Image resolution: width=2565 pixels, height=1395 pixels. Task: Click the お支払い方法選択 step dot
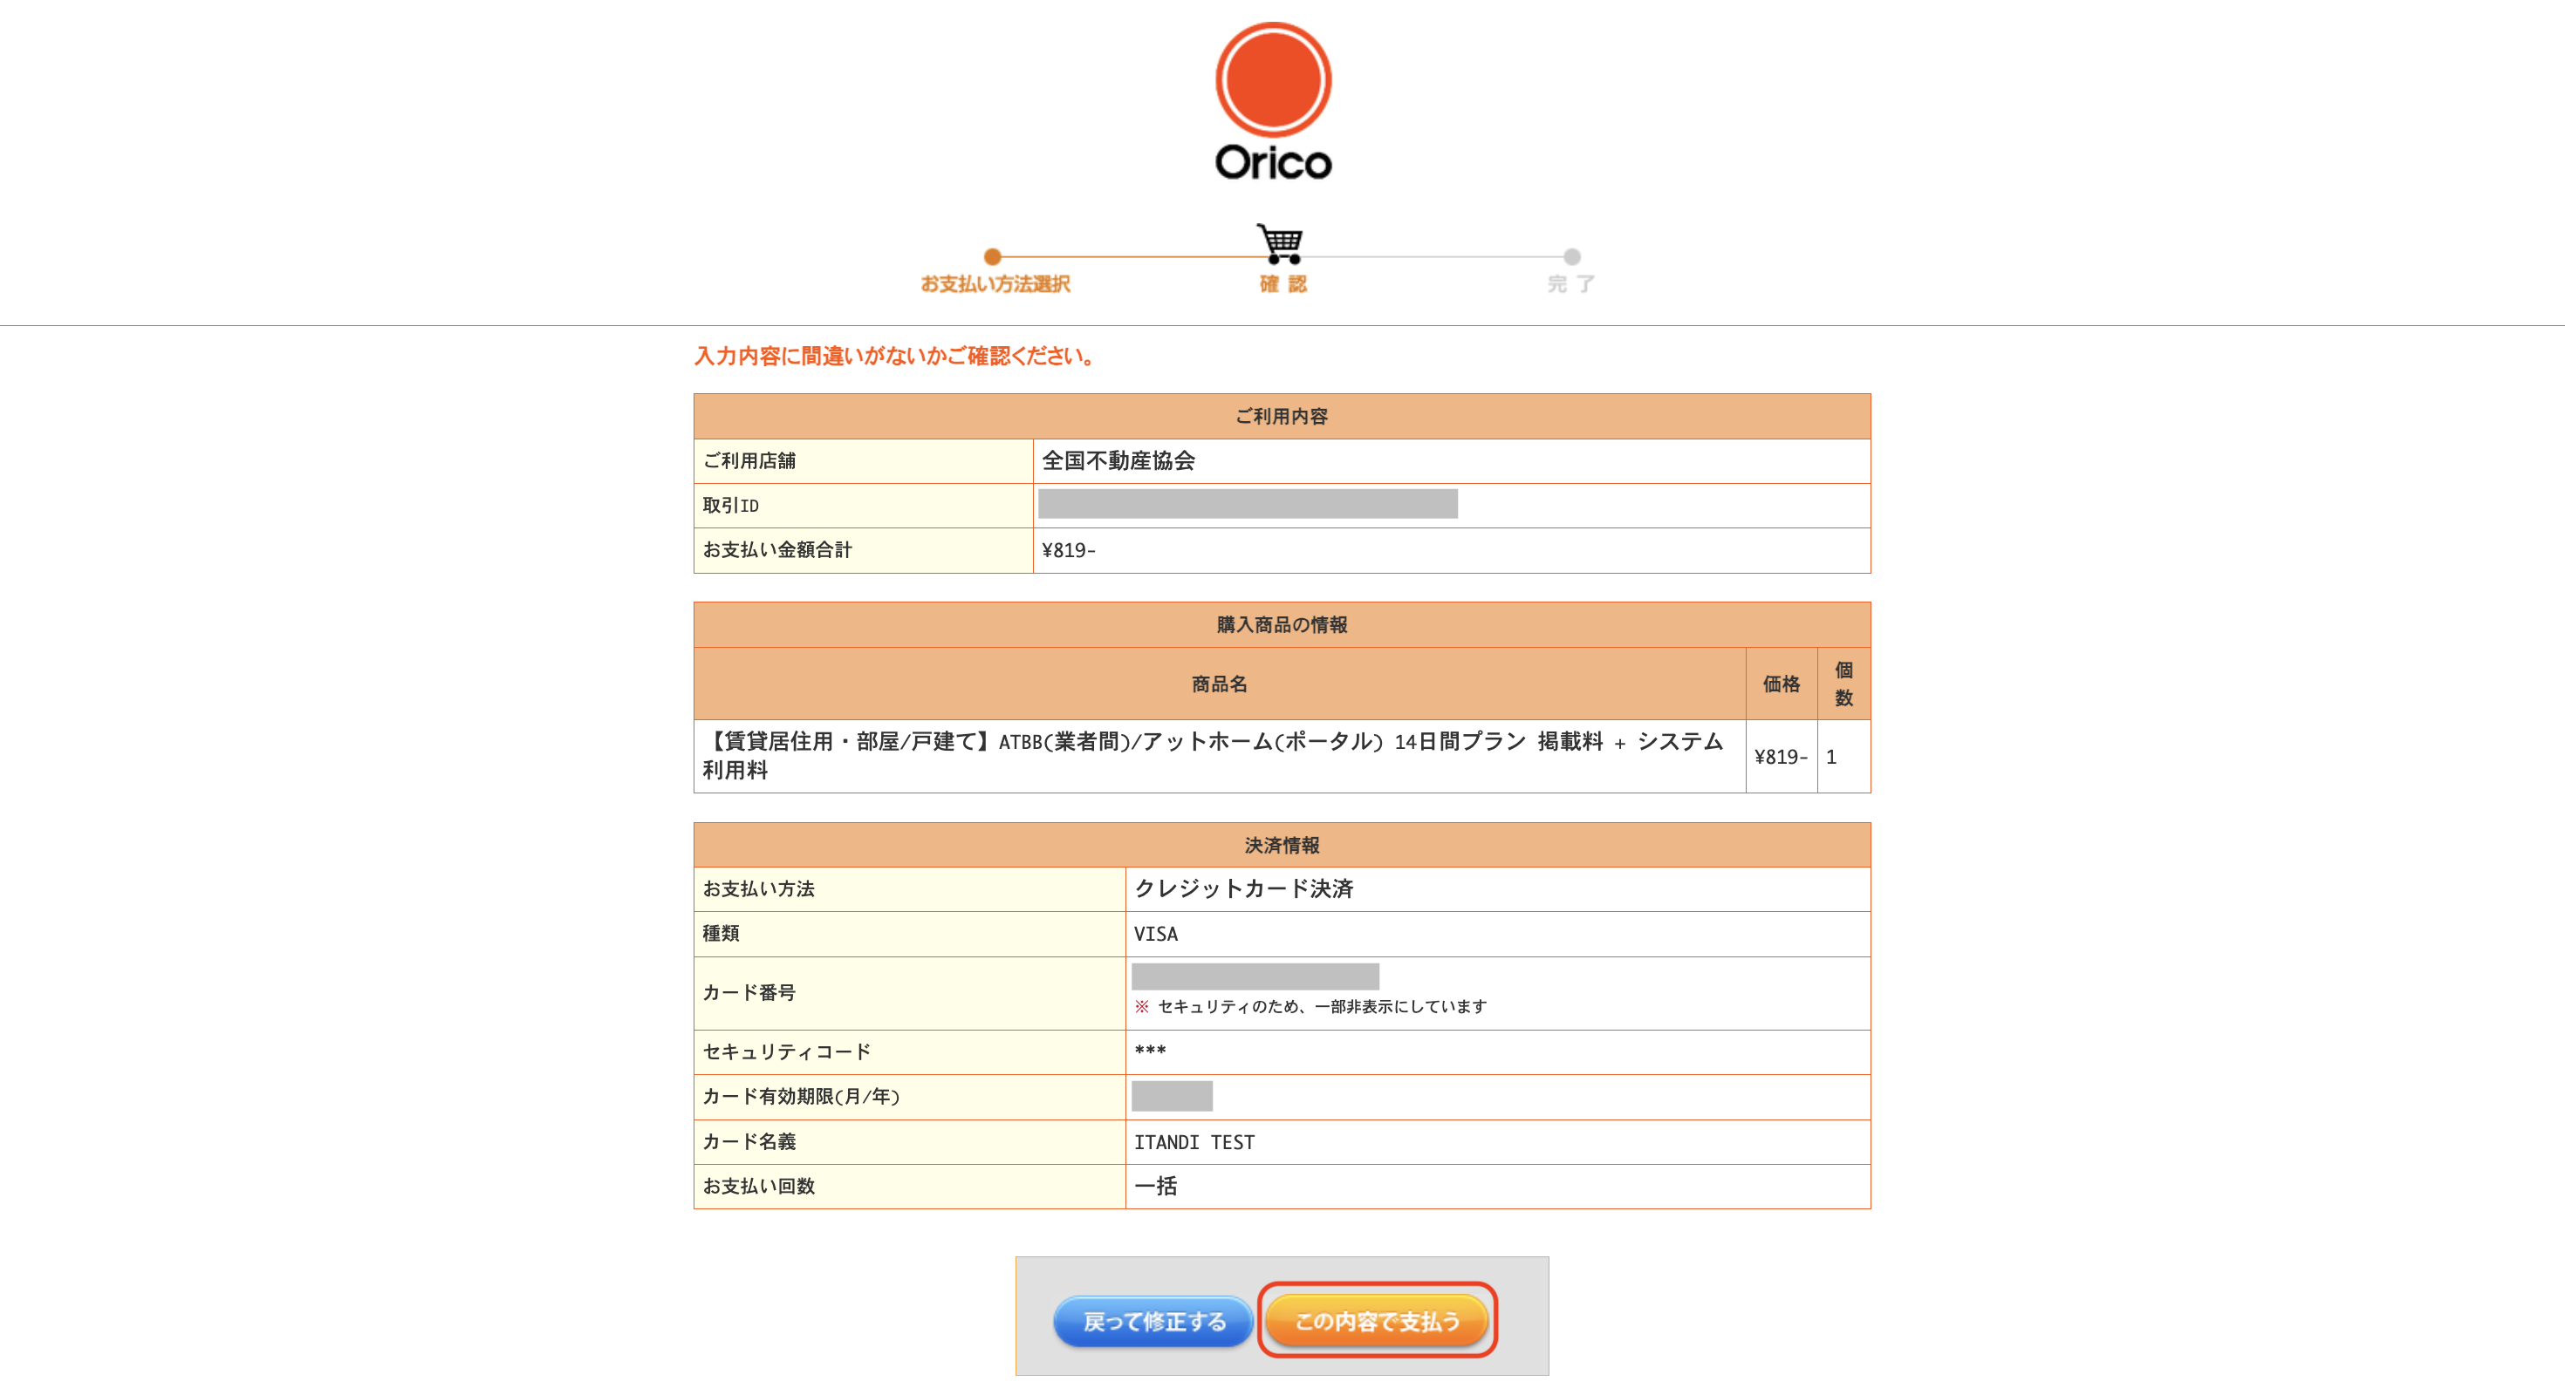pos(992,256)
